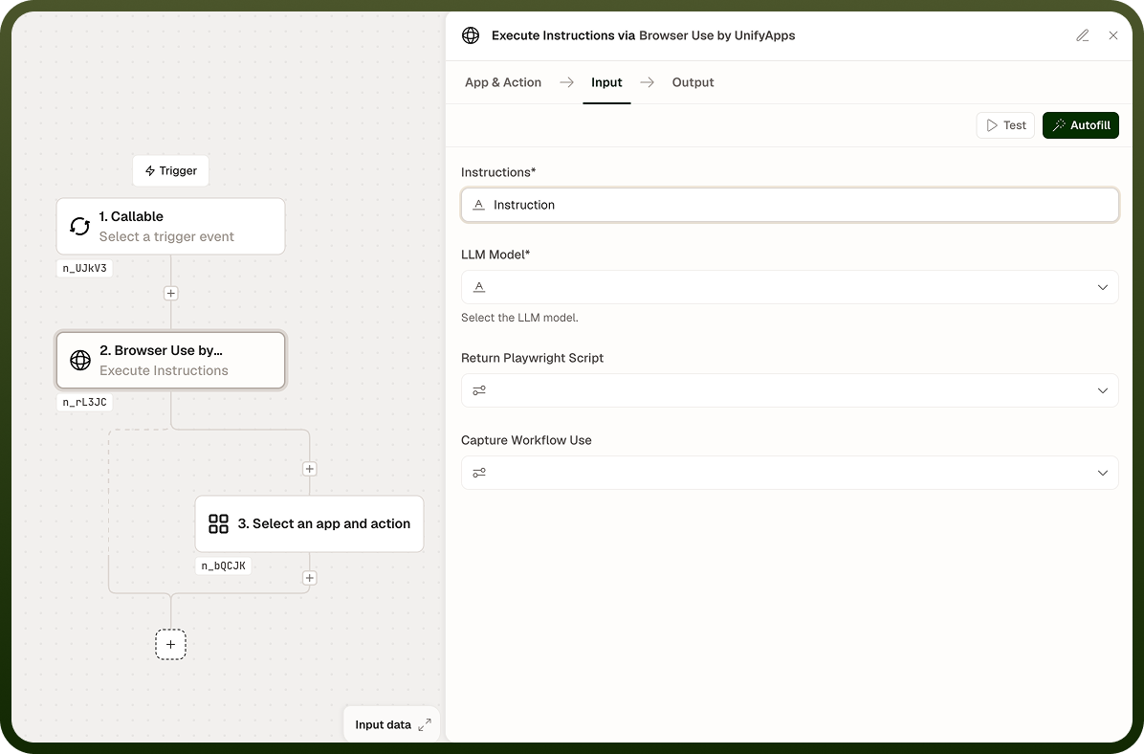Image resolution: width=1144 pixels, height=754 pixels.
Task: Click the globe icon on Browser Use node
Action: 80,360
